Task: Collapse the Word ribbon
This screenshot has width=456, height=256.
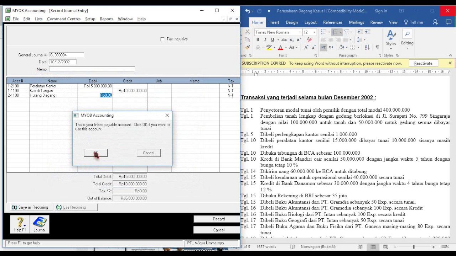Action: (x=450, y=55)
